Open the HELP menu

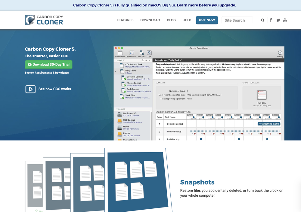point(187,20)
